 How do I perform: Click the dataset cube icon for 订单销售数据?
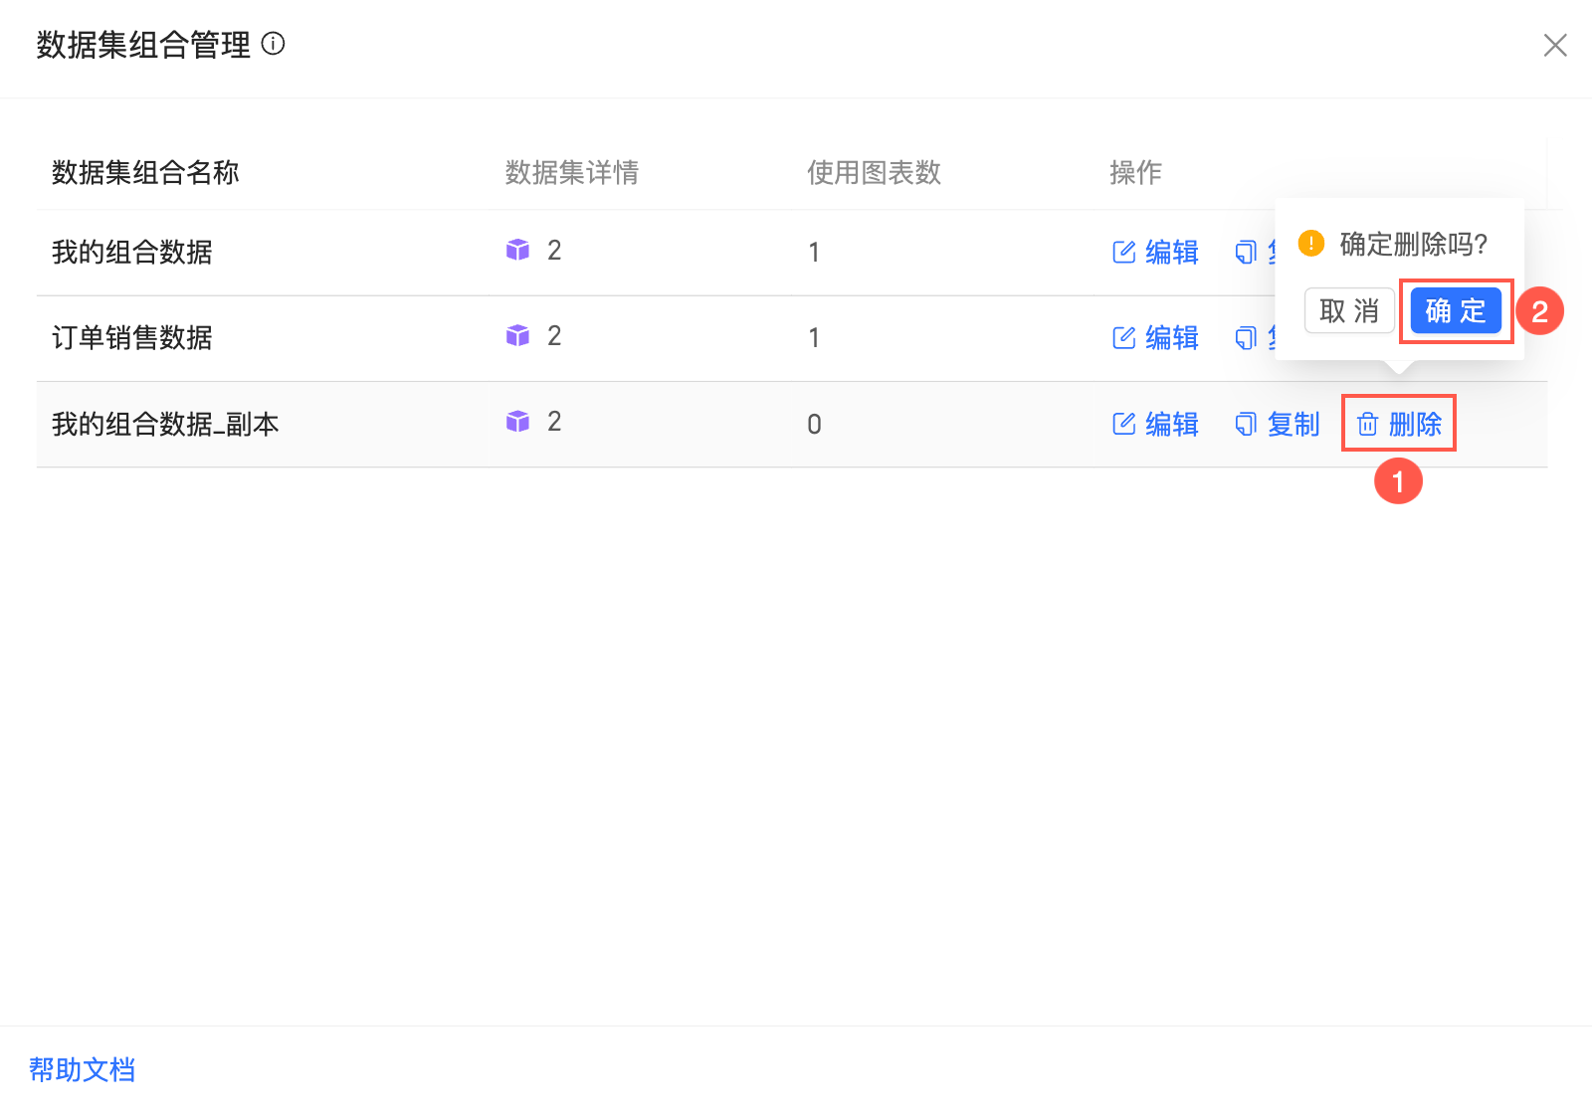pos(517,335)
